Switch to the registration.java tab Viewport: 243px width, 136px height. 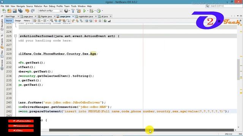[85, 17]
